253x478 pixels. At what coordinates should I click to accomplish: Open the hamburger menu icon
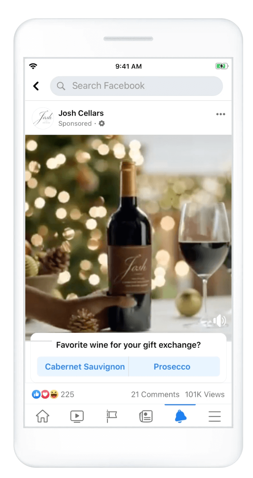click(x=214, y=416)
